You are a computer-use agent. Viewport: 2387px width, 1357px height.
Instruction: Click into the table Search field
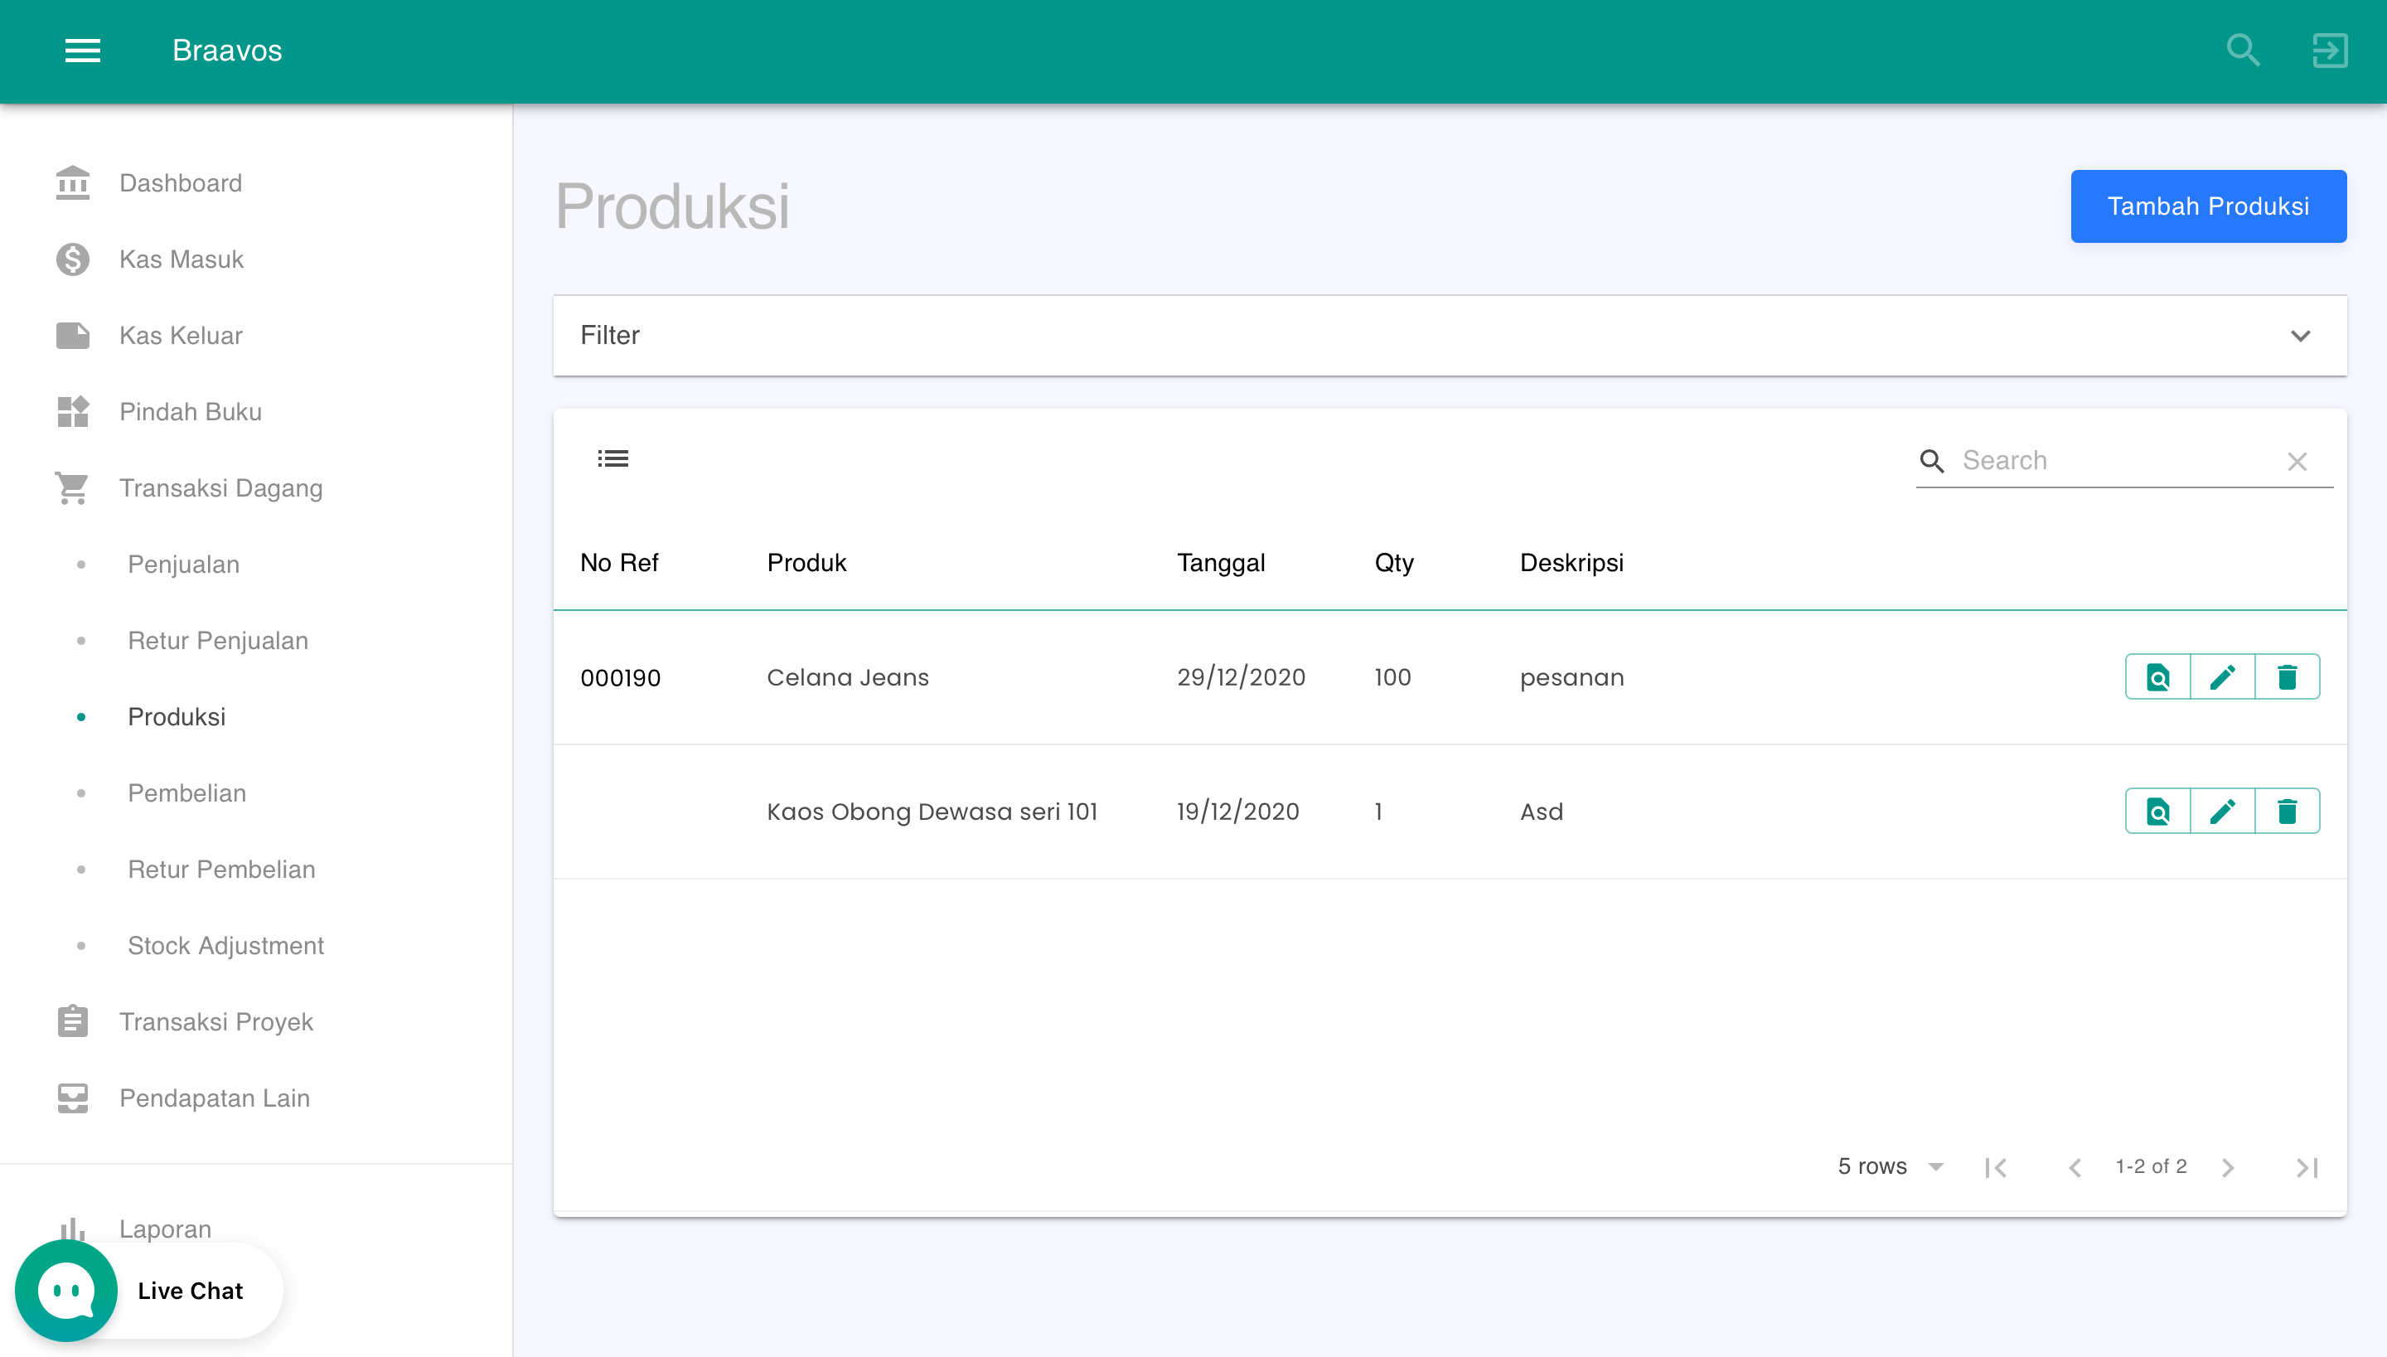[2115, 460]
